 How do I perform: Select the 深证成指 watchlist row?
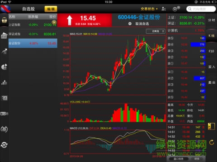(33, 34)
